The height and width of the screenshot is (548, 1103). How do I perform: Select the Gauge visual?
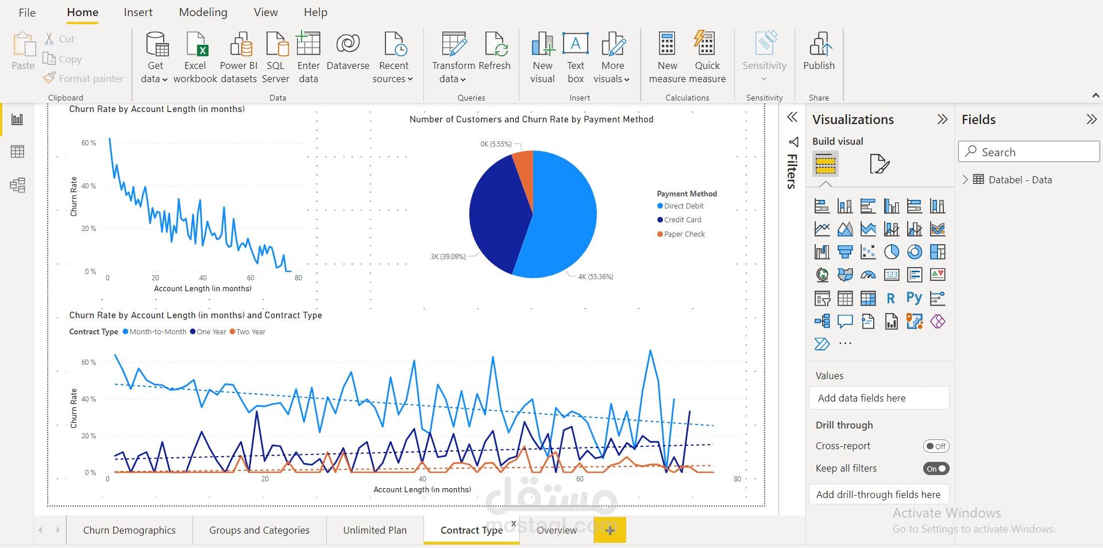tap(868, 275)
